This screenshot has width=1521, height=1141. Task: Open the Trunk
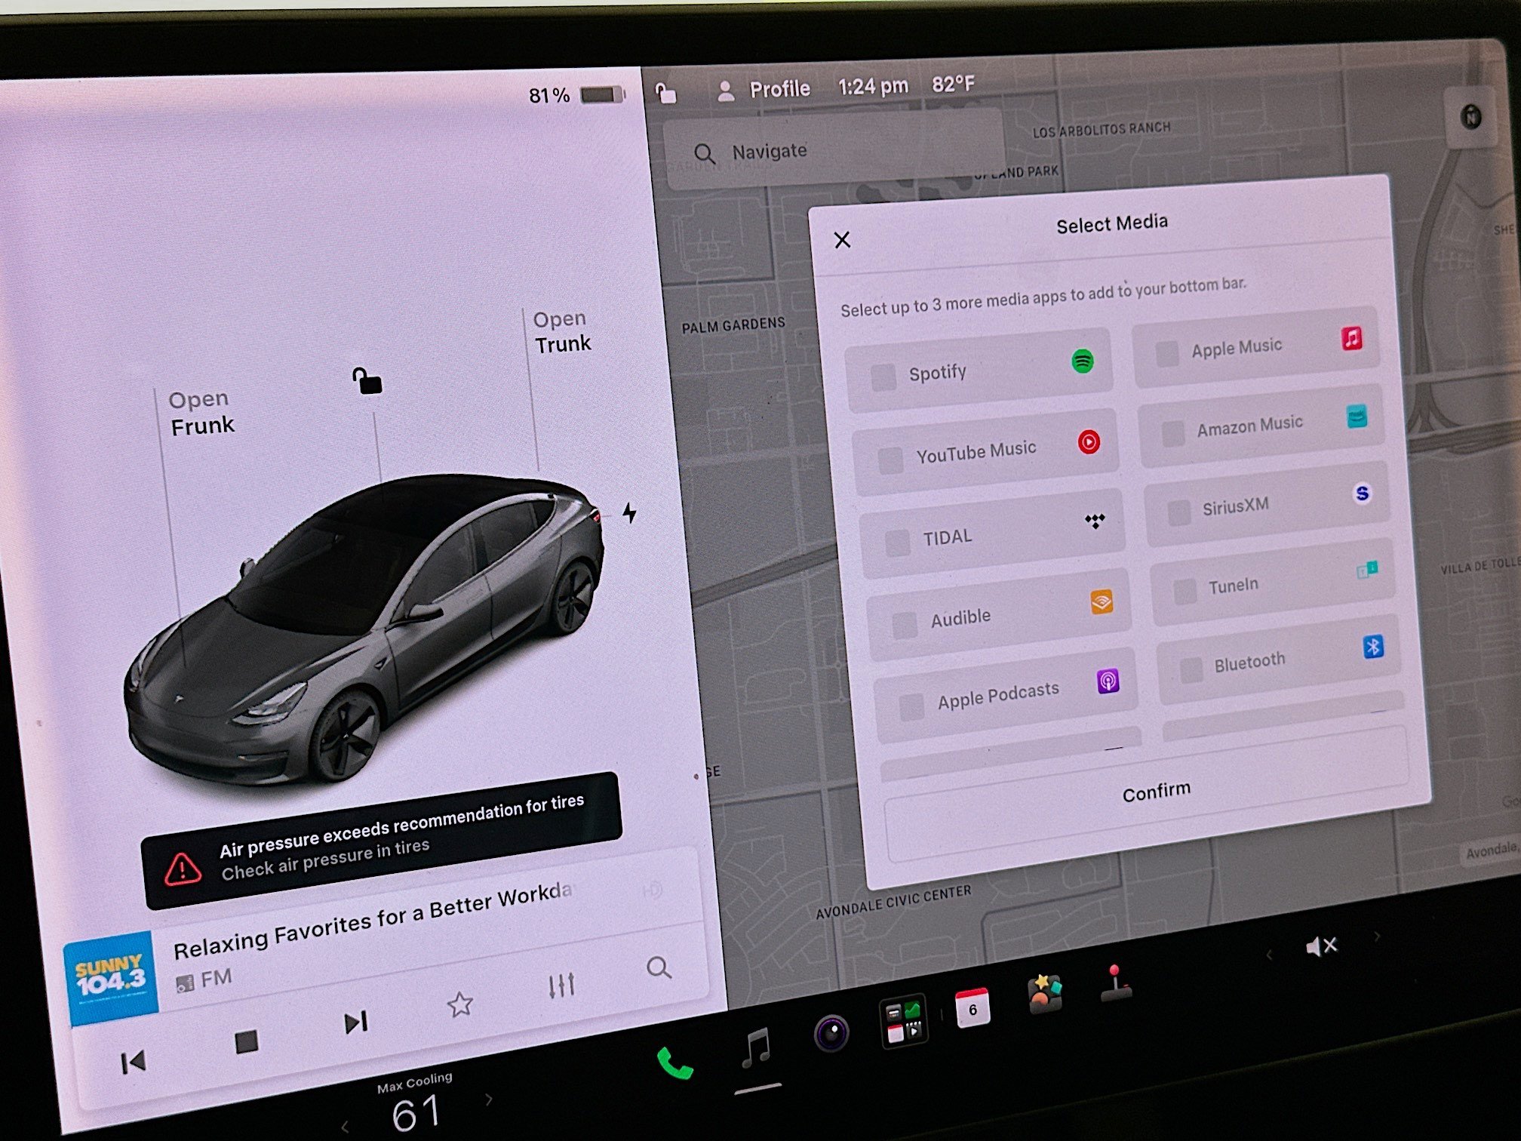562,331
